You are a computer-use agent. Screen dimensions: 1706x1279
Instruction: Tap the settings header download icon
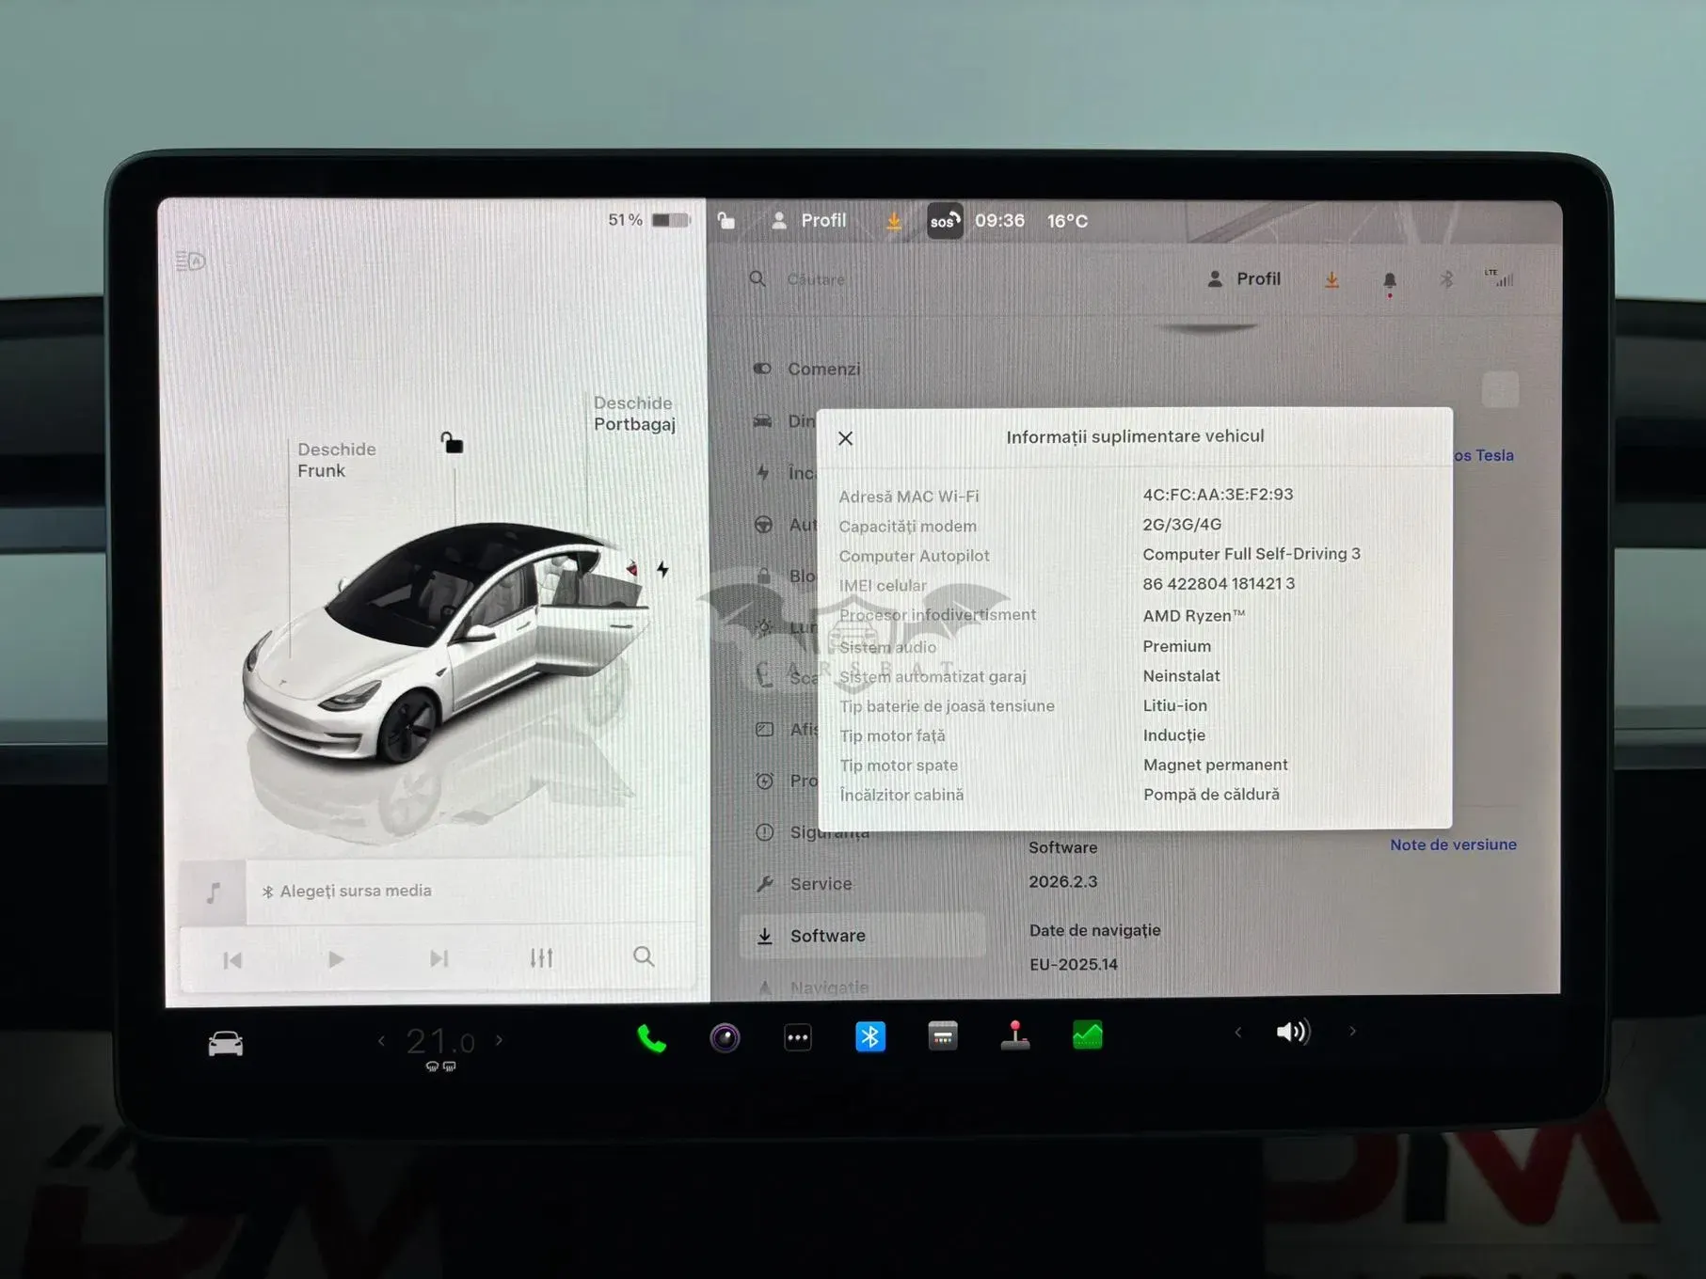[x=1331, y=279]
